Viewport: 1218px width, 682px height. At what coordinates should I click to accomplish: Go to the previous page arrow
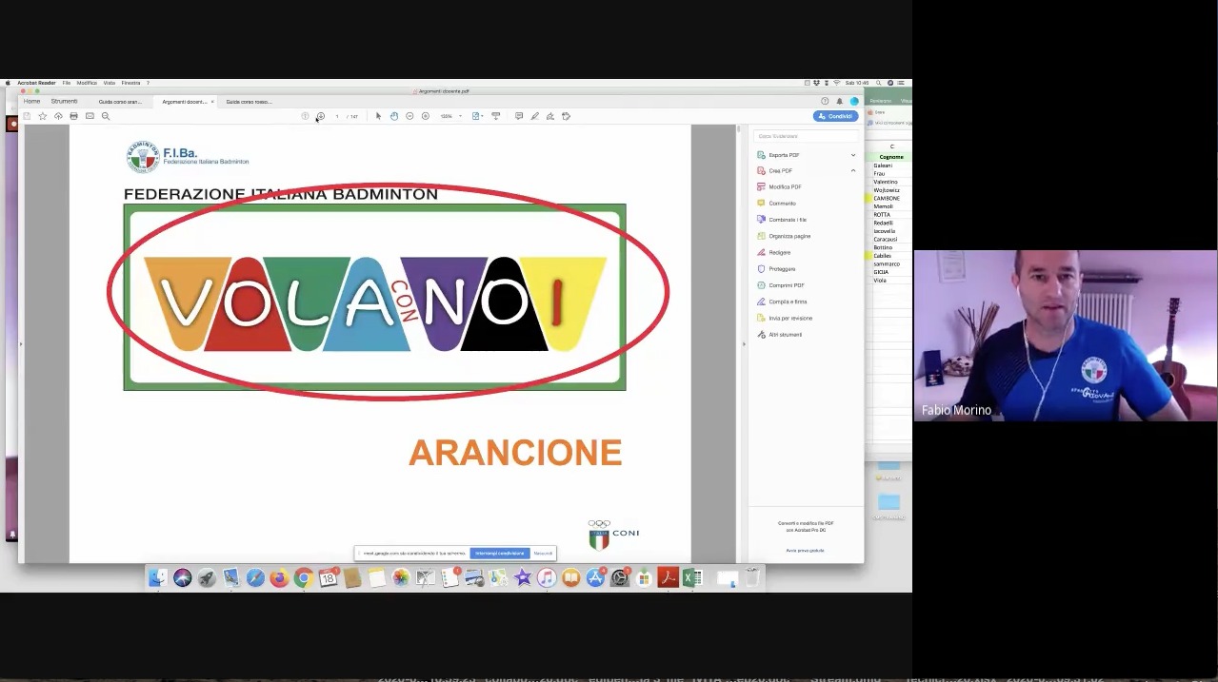305,116
